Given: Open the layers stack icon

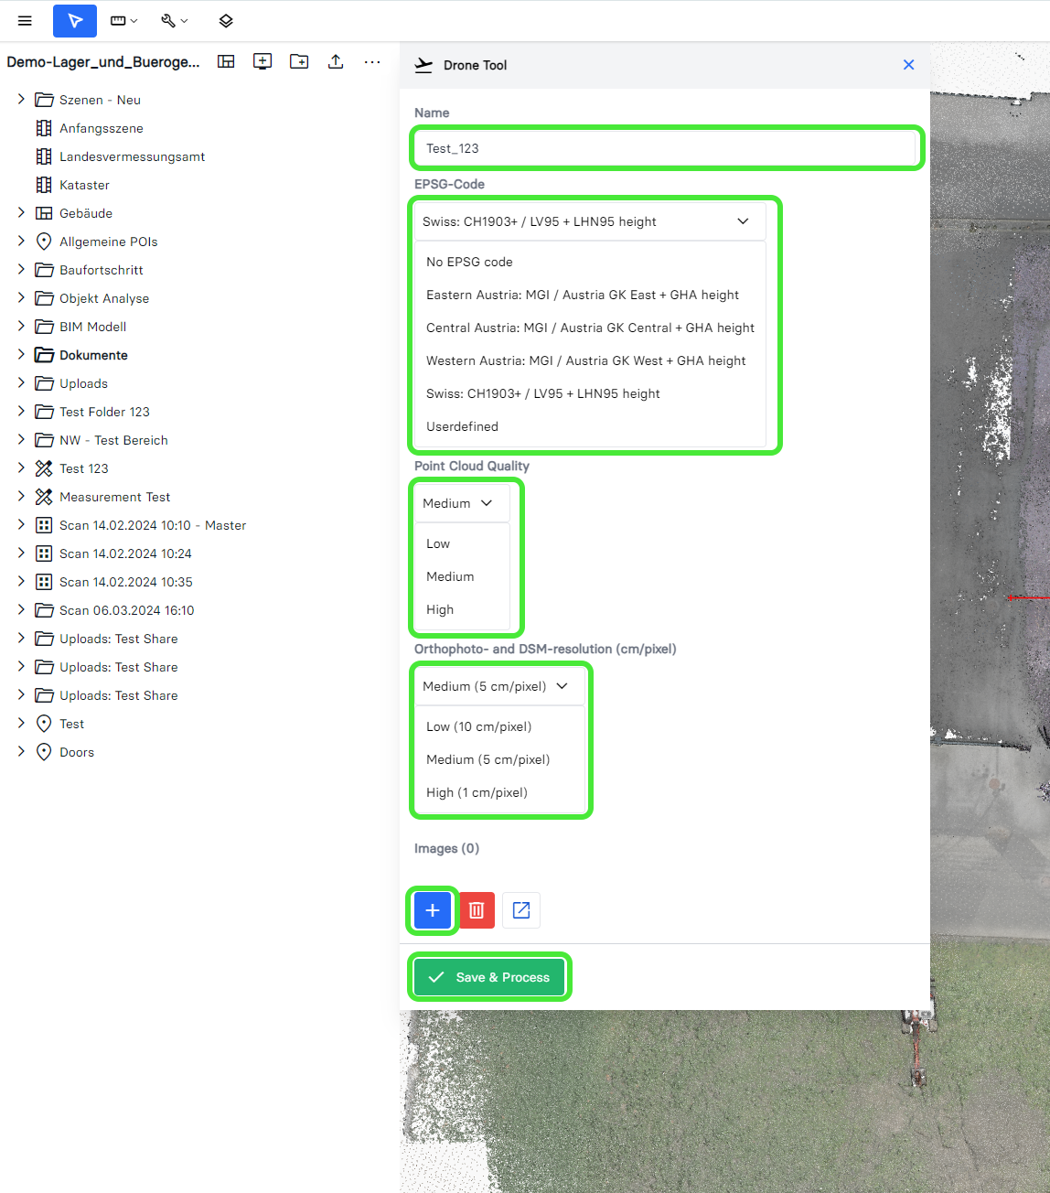Looking at the screenshot, I should point(226,20).
